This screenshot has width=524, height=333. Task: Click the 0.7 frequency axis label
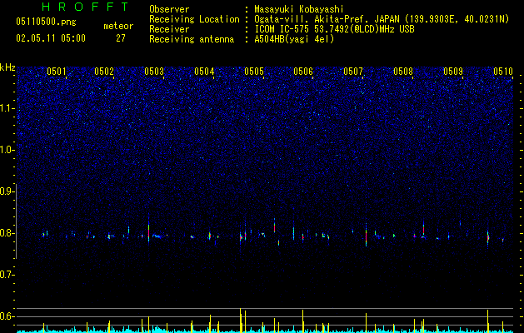(x=7, y=275)
